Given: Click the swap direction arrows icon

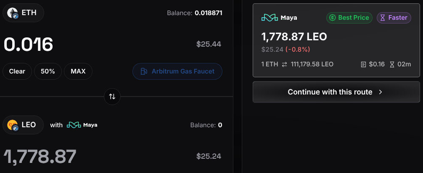Looking at the screenshot, I should pos(112,97).
